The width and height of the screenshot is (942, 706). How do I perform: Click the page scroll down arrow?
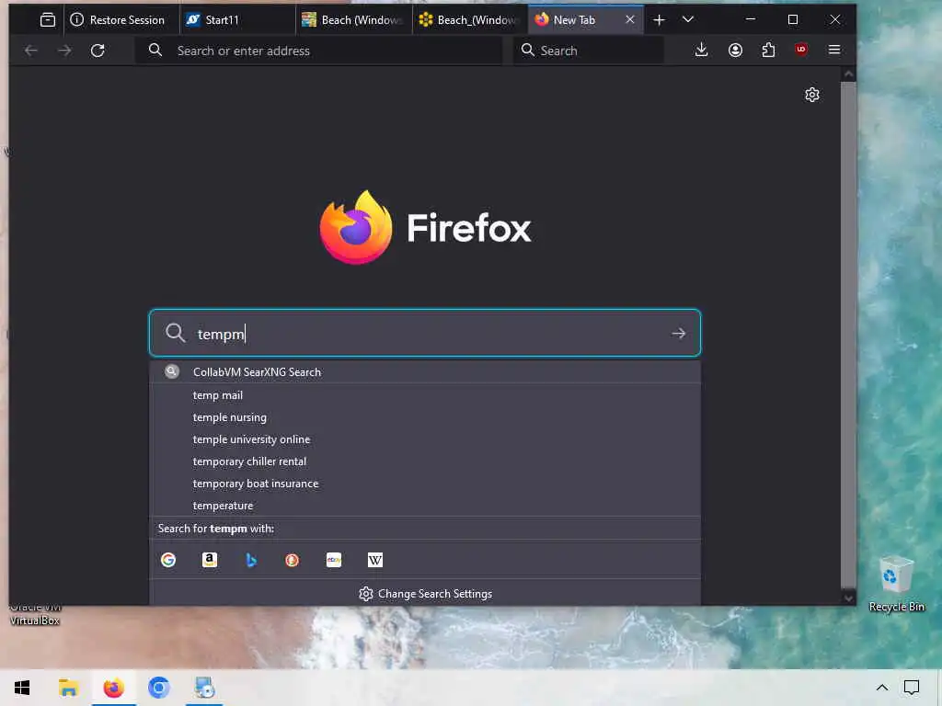[848, 598]
